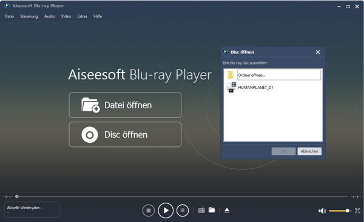
Task: Open the Extras menu
Action: 82,16
